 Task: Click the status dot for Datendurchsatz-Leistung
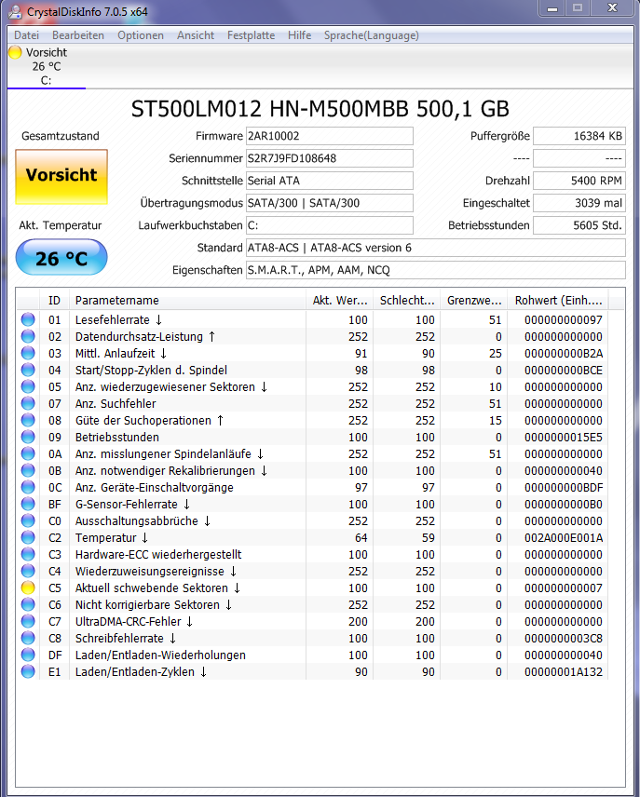[28, 336]
